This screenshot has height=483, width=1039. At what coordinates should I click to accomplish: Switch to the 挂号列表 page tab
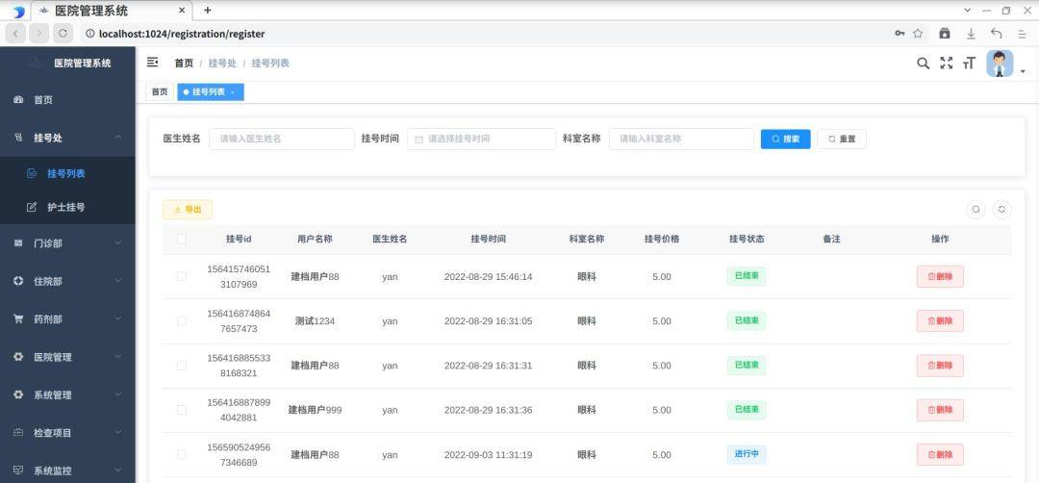(211, 92)
